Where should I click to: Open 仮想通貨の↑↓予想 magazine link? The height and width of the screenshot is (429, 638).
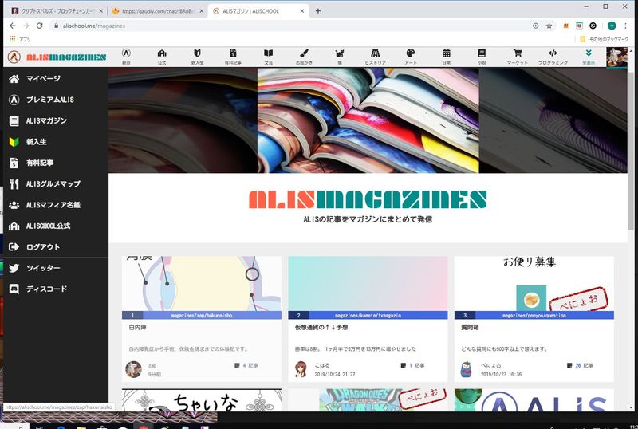[321, 327]
